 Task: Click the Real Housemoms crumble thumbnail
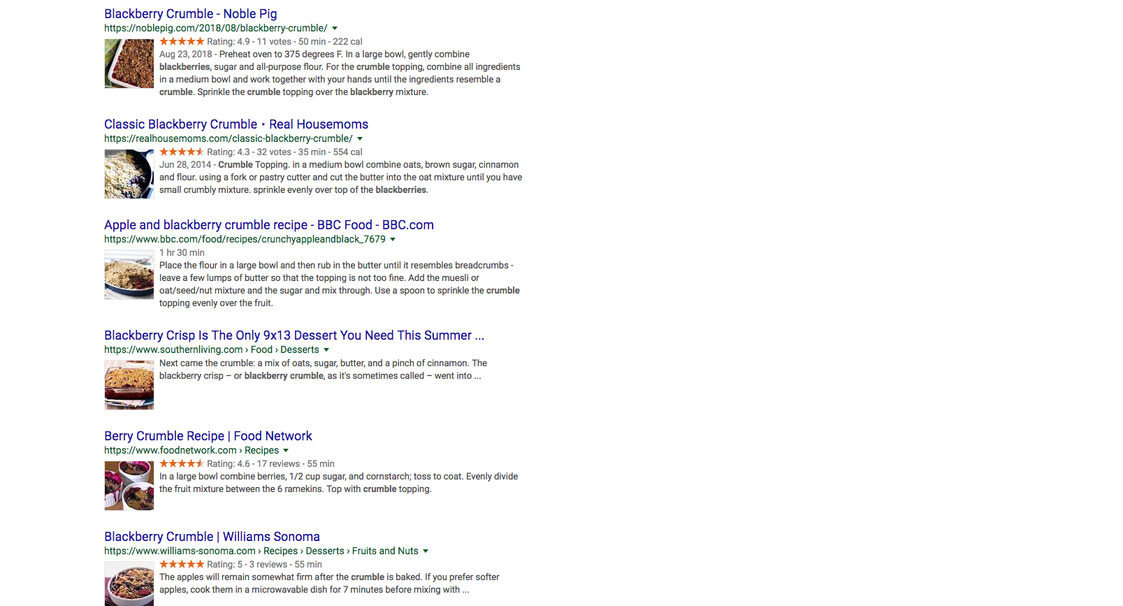129,174
